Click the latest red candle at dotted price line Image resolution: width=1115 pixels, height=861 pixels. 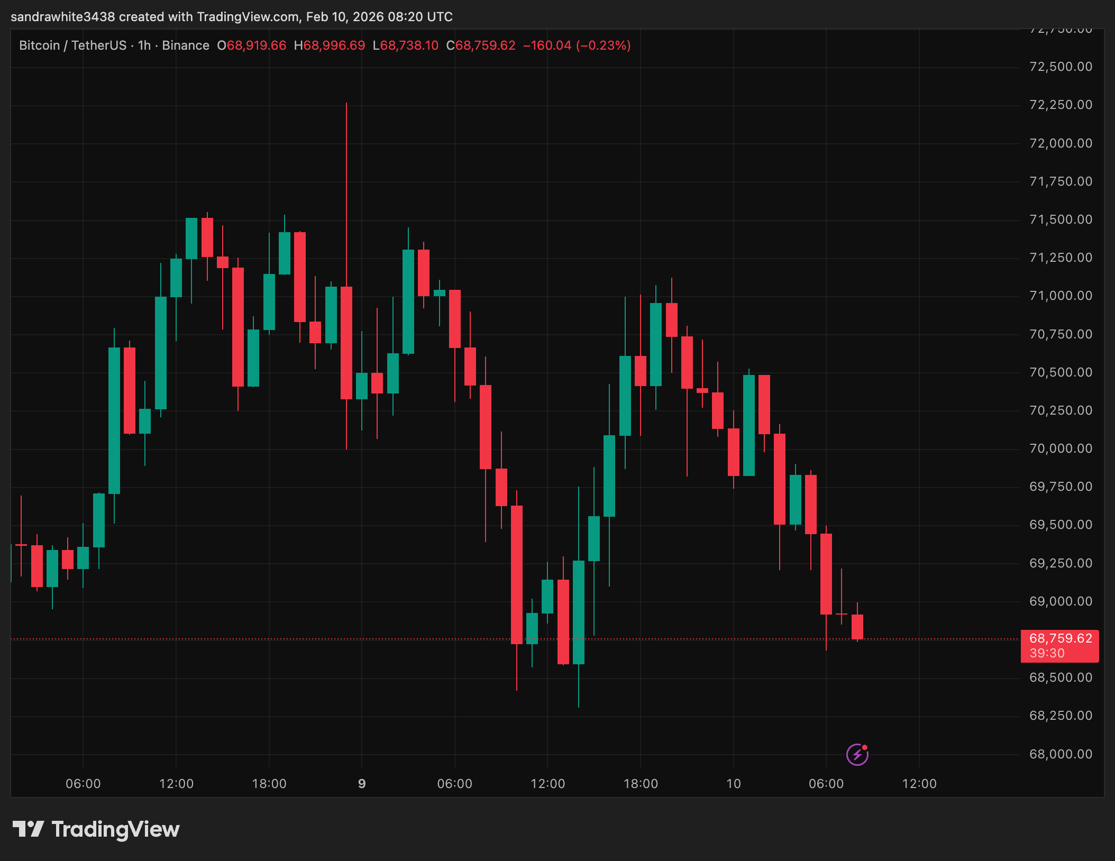pos(857,627)
